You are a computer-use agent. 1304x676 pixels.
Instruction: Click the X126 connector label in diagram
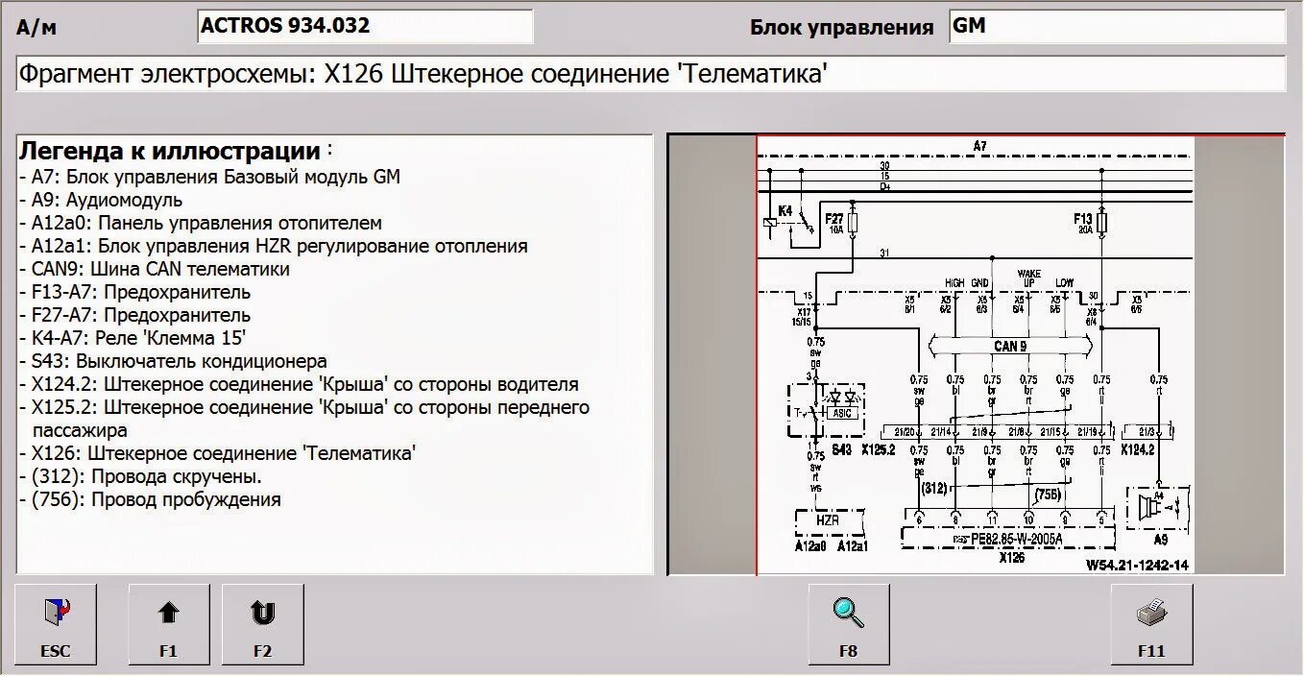[1011, 557]
